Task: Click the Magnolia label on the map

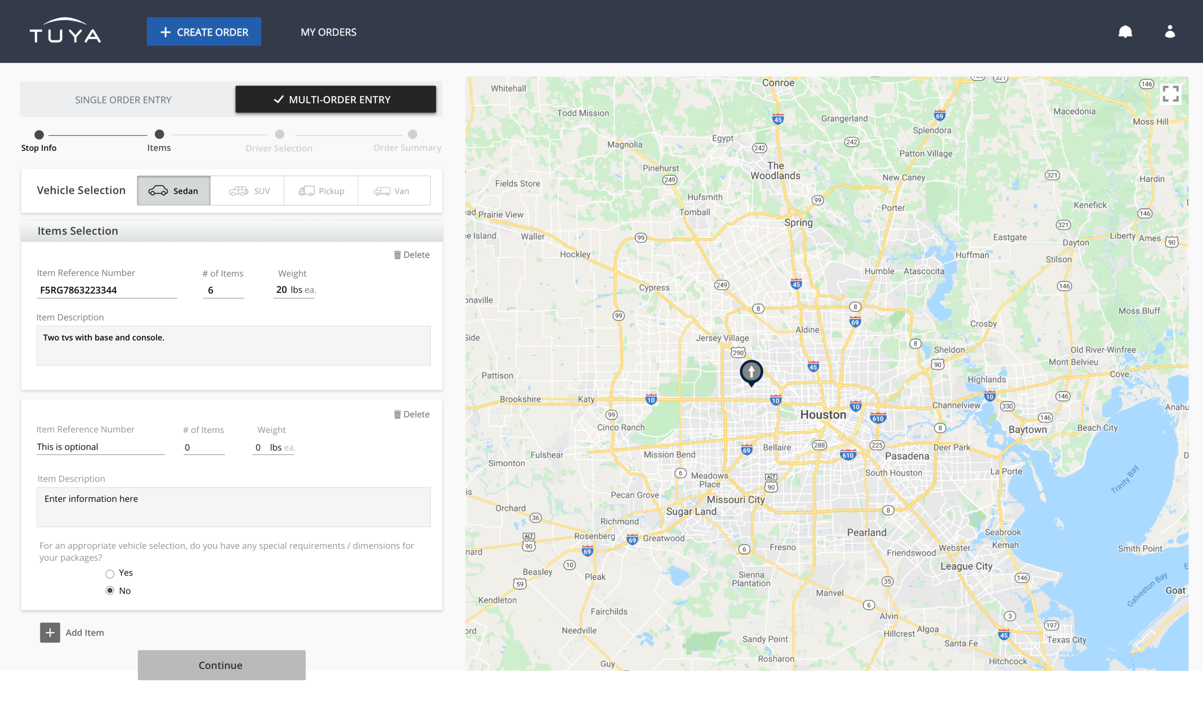Action: (625, 145)
